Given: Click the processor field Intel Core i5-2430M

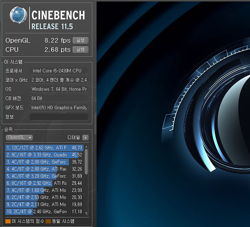Looking at the screenshot, I should point(59,71).
